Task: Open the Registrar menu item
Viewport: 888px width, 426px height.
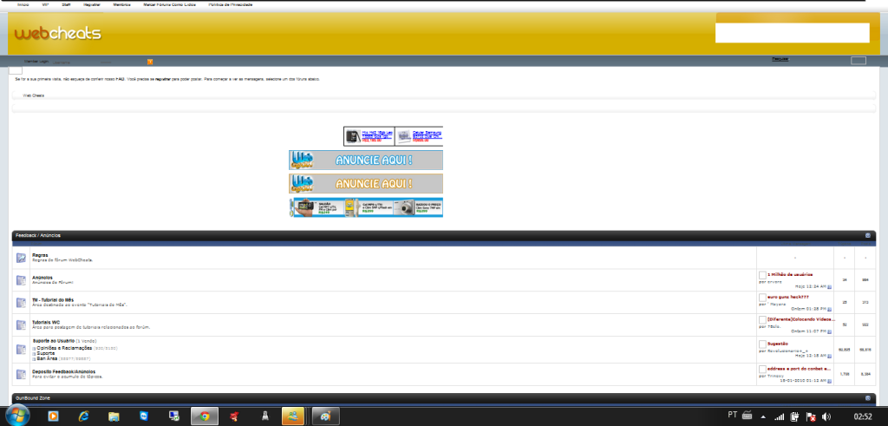Action: pos(92,4)
